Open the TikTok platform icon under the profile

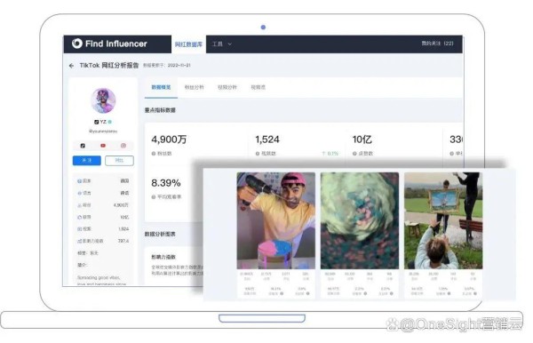click(83, 146)
